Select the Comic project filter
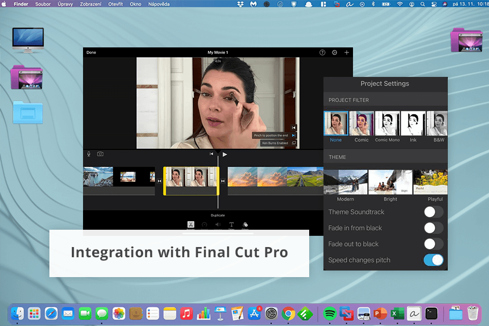 tap(362, 127)
